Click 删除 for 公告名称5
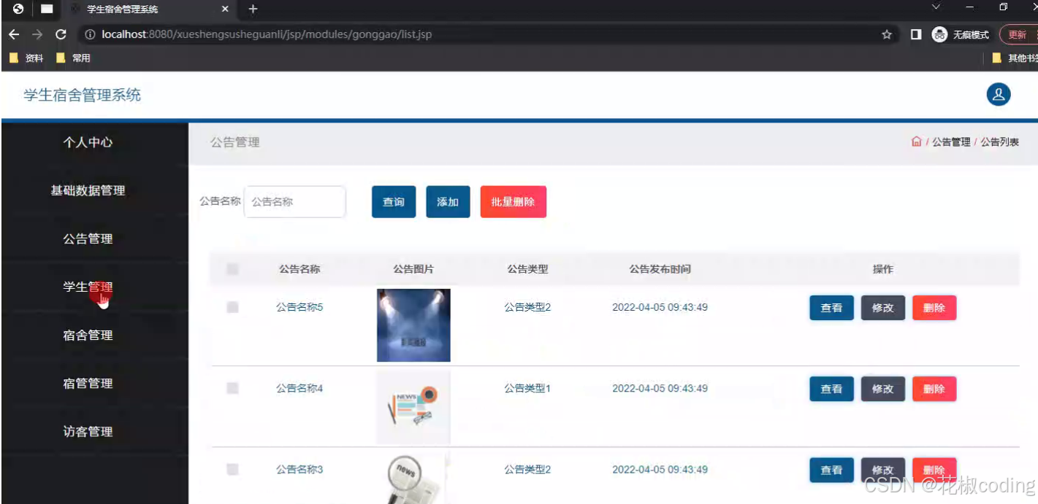This screenshot has width=1038, height=504. [x=934, y=308]
